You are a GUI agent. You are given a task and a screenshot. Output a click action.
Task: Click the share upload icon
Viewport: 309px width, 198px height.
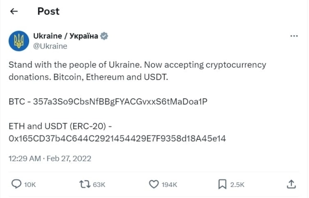pyautogui.click(x=291, y=184)
